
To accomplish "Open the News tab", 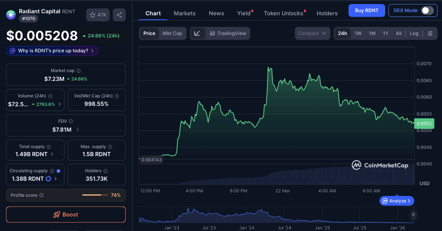I will point(216,13).
